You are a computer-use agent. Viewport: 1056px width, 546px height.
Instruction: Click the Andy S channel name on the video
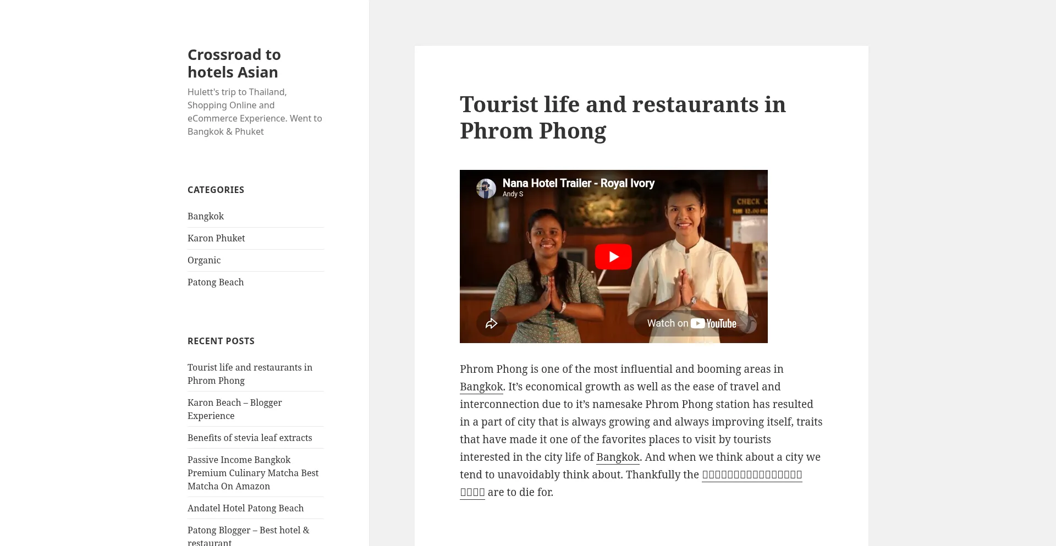[x=513, y=194]
